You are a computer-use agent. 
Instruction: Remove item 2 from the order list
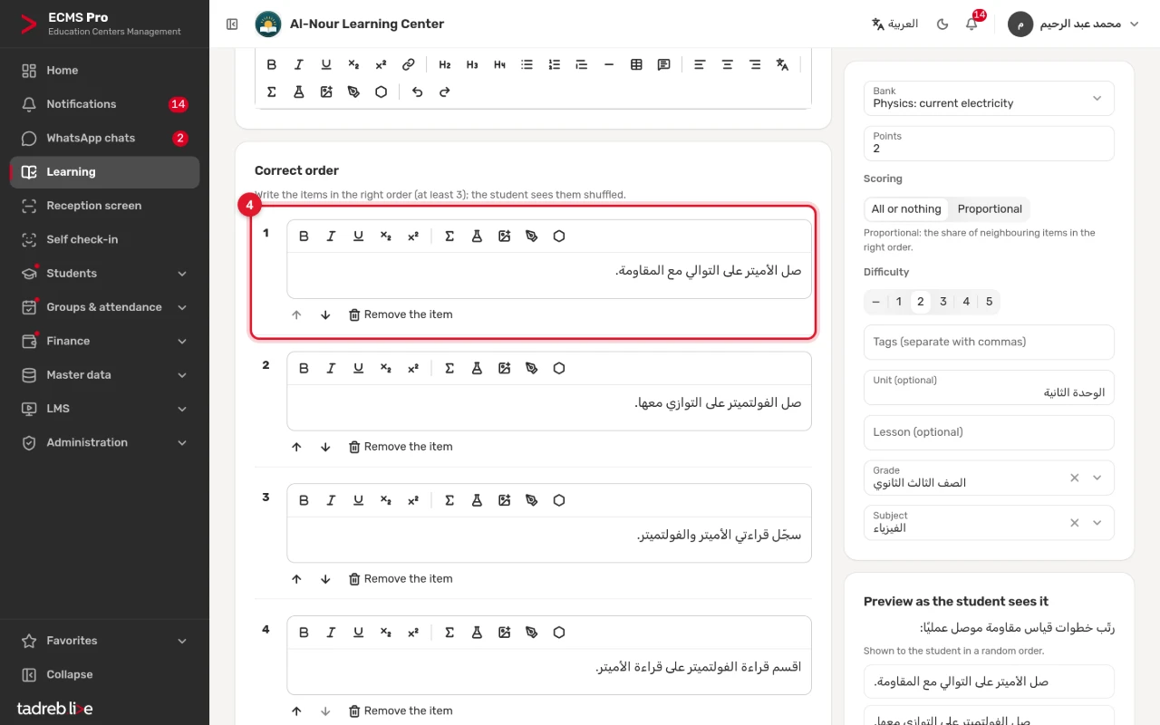point(401,447)
